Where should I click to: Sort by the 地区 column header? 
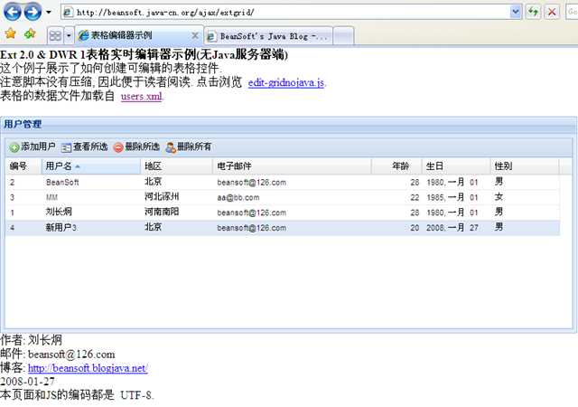(x=177, y=166)
